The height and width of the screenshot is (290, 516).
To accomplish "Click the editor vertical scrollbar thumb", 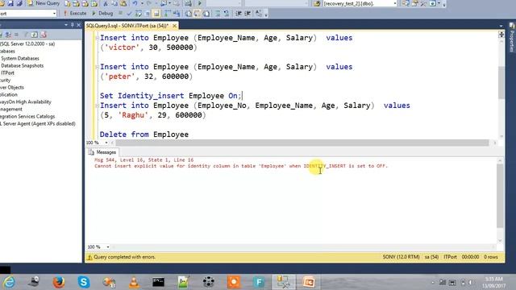I will (501, 82).
